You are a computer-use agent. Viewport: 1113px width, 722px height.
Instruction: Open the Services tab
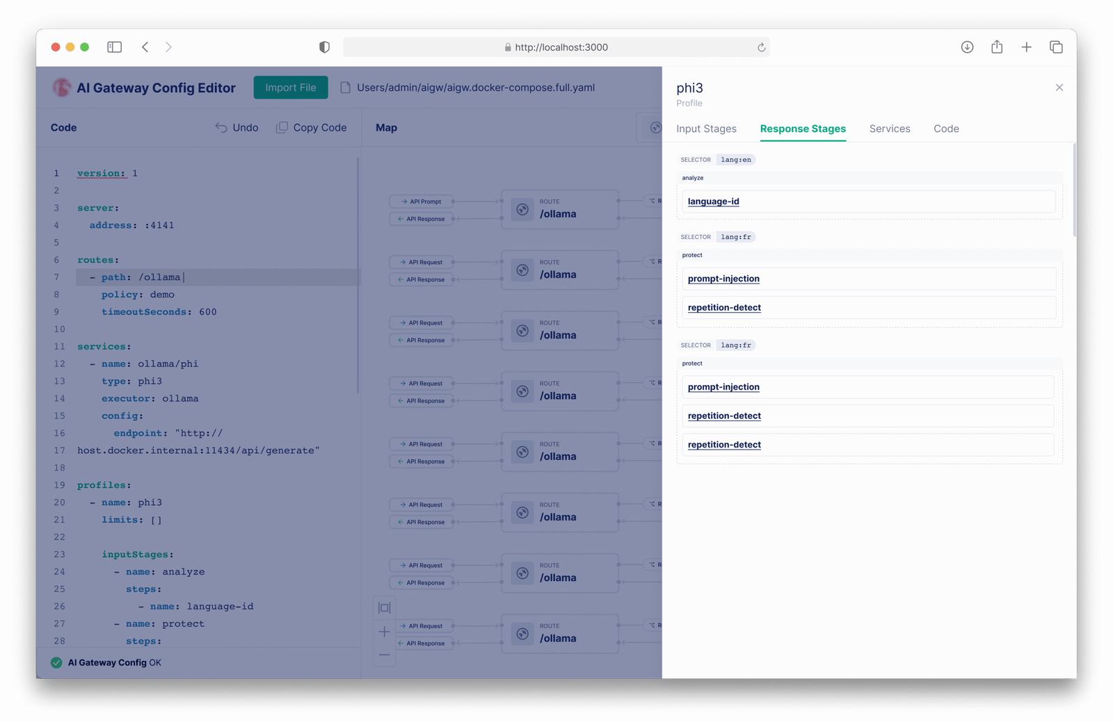(889, 129)
